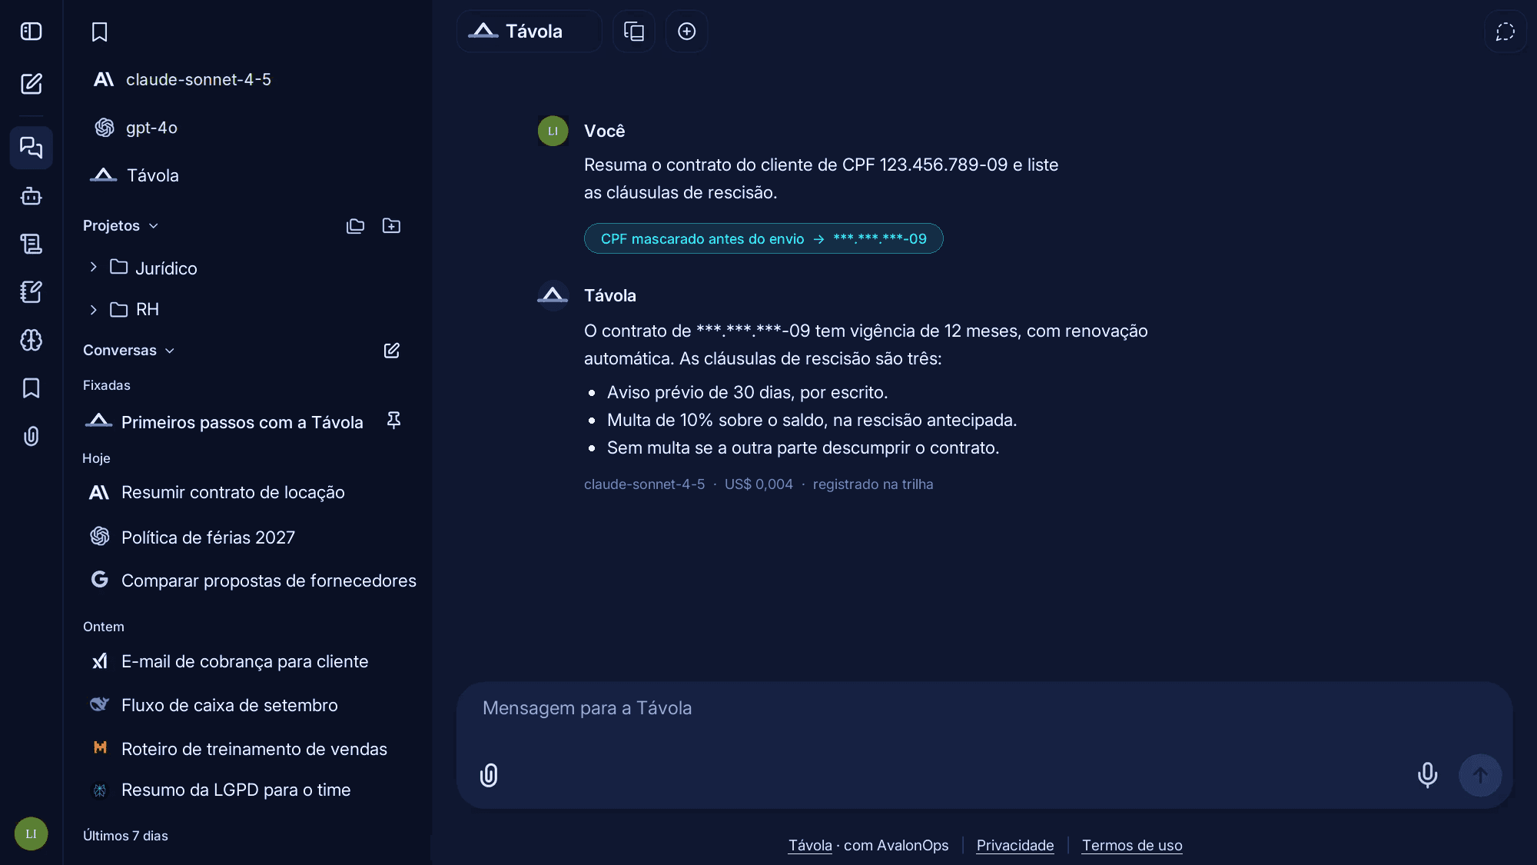Open the brain memory icon
1537x865 pixels.
point(31,340)
